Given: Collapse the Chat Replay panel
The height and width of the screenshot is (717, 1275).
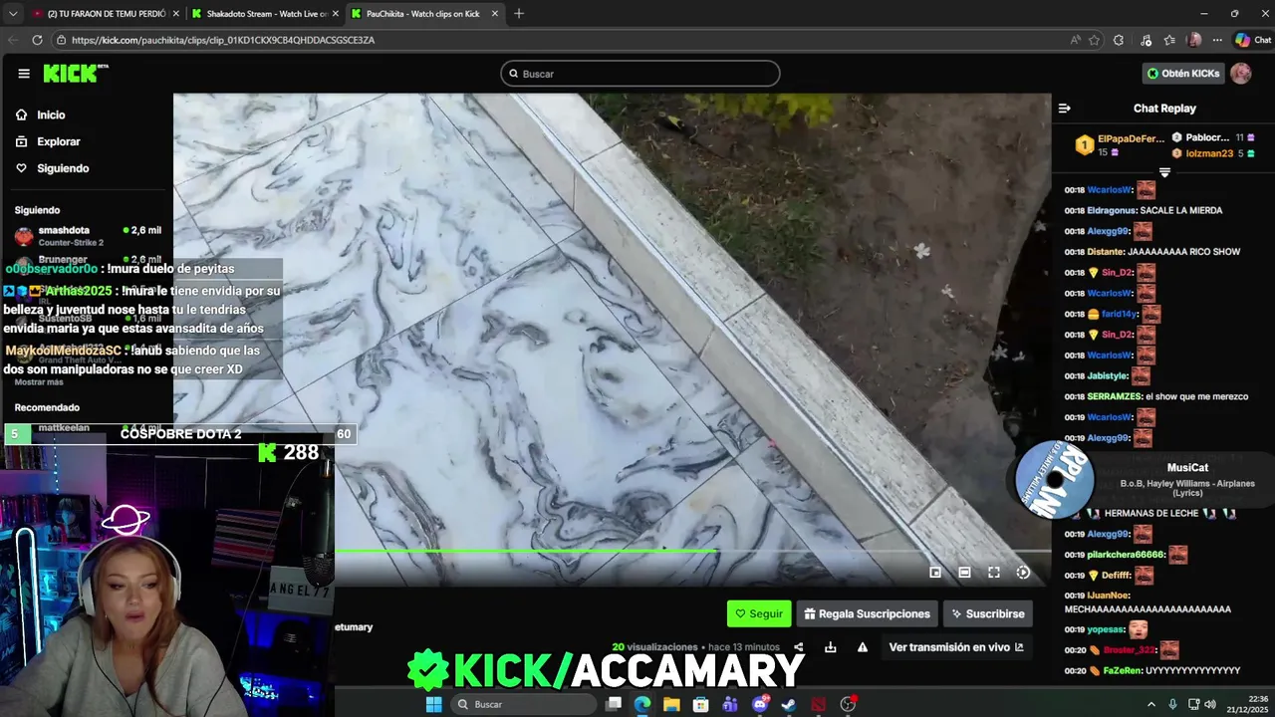Looking at the screenshot, I should [1064, 109].
